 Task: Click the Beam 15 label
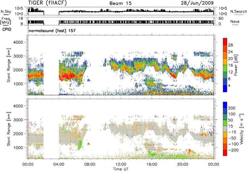(120, 3)
